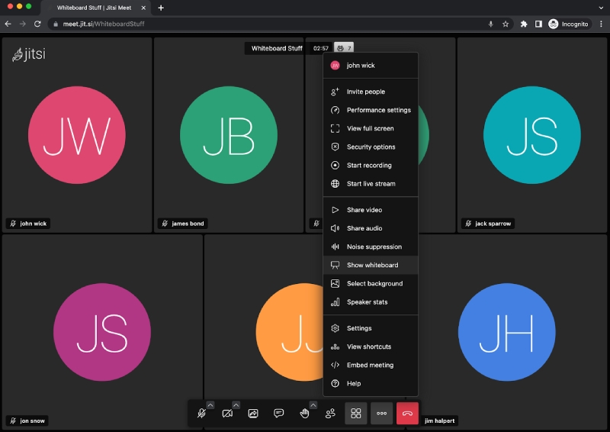Screen dimensions: 610x432
Task: Open tab search chevron at the window's top right
Action: (x=601, y=8)
